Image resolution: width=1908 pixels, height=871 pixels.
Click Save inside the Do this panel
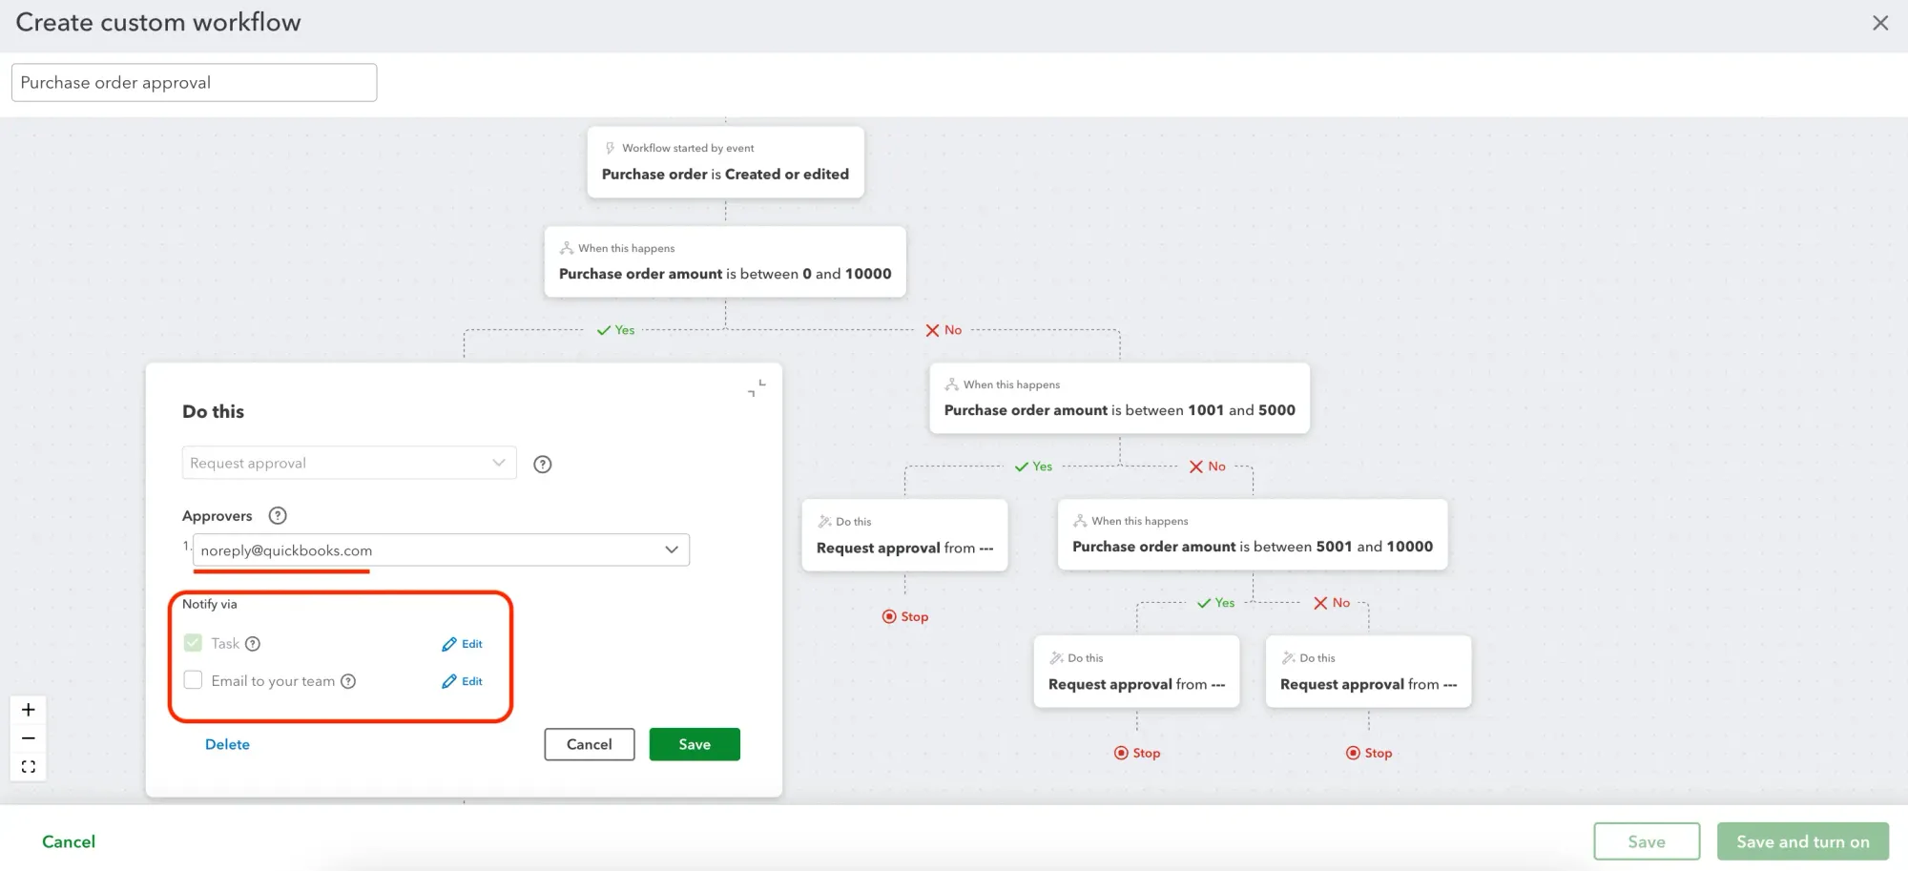click(x=695, y=744)
